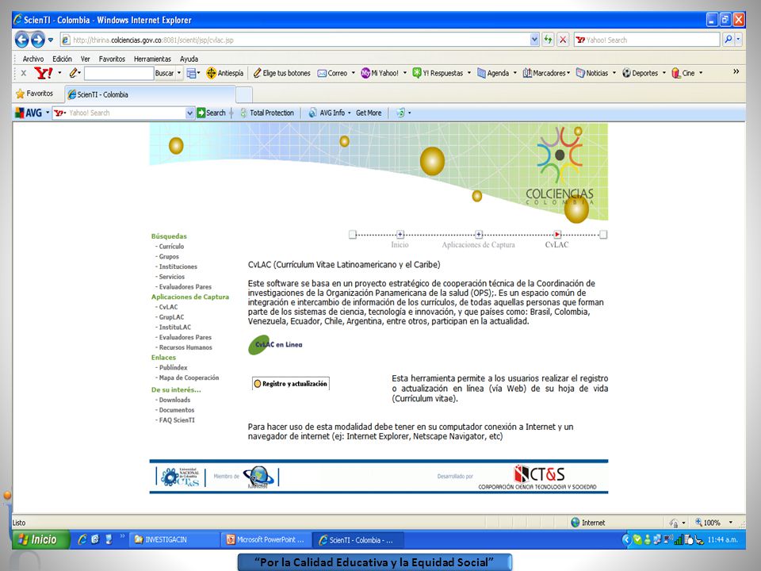Expand the toolbar overflow chevron
Viewport: 761px width, 571px height.
pos(736,71)
